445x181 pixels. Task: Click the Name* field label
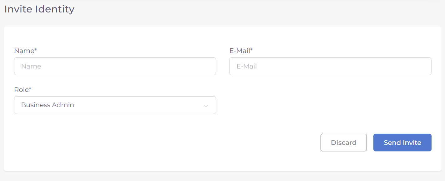(26, 51)
